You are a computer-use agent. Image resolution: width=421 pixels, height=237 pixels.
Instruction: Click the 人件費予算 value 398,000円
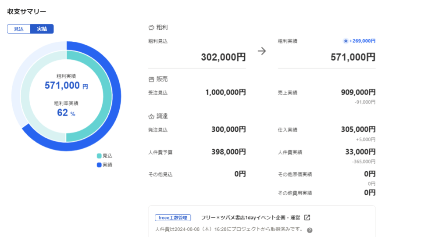[x=228, y=152]
